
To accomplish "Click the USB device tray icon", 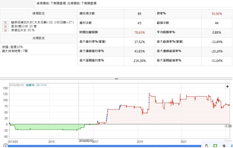I will 206,146.
